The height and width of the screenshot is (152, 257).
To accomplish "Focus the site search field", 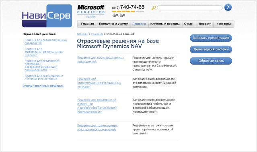I will pyautogui.click(x=190, y=8).
